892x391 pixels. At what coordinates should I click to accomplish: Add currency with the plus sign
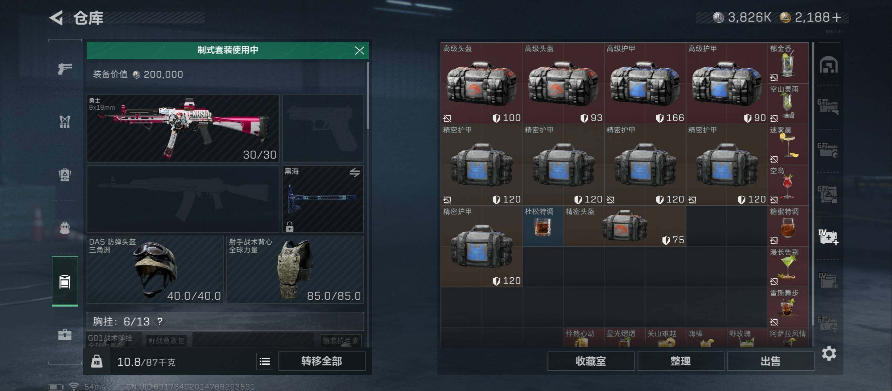click(x=837, y=17)
